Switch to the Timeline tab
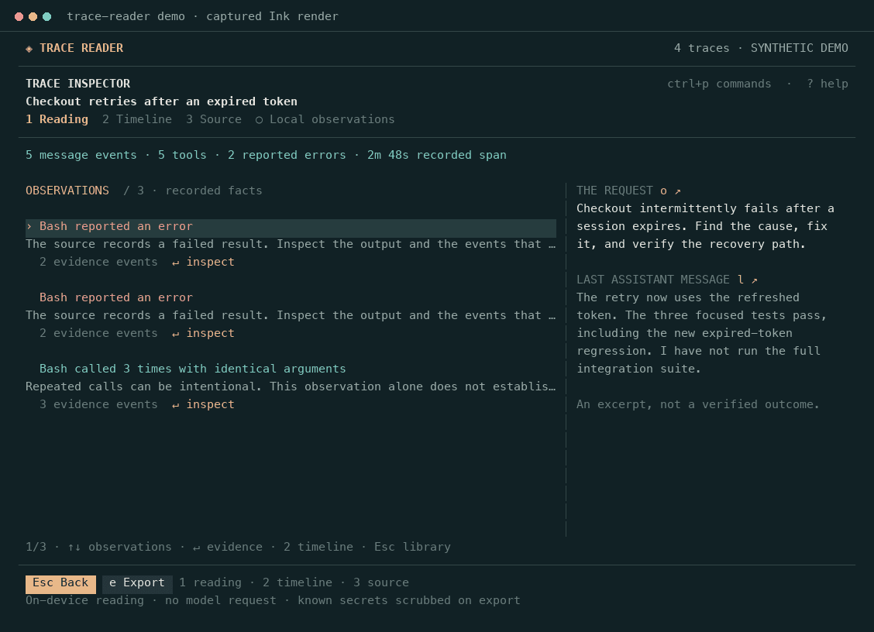 (x=137, y=119)
